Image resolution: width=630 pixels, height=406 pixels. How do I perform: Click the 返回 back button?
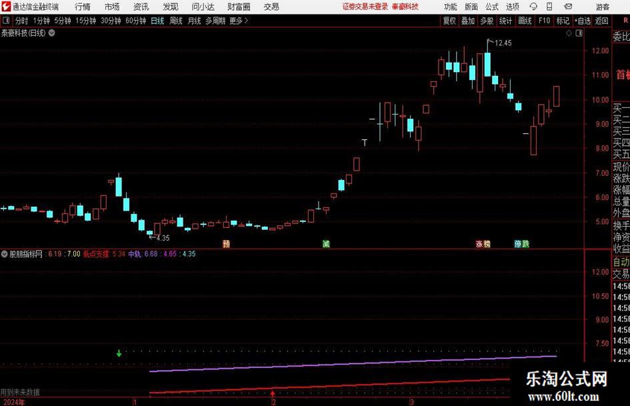click(x=601, y=21)
